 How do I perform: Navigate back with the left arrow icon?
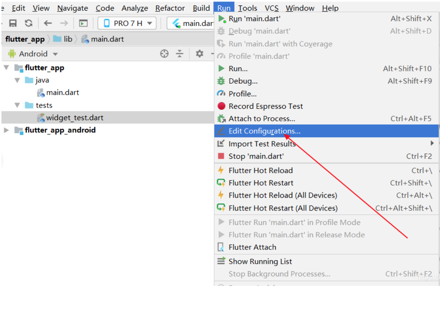(48, 23)
